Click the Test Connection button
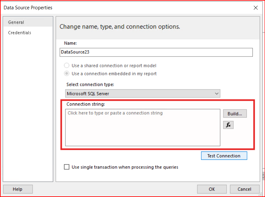This screenshot has height=197, width=265. tap(224, 156)
